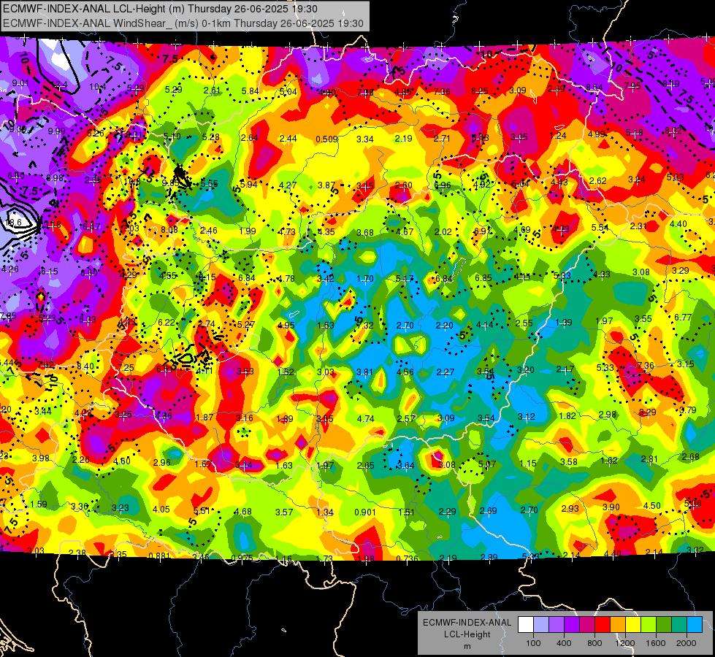Image resolution: width=715 pixels, height=657 pixels.
Task: Click the shear value 7.25
Action: point(126,367)
